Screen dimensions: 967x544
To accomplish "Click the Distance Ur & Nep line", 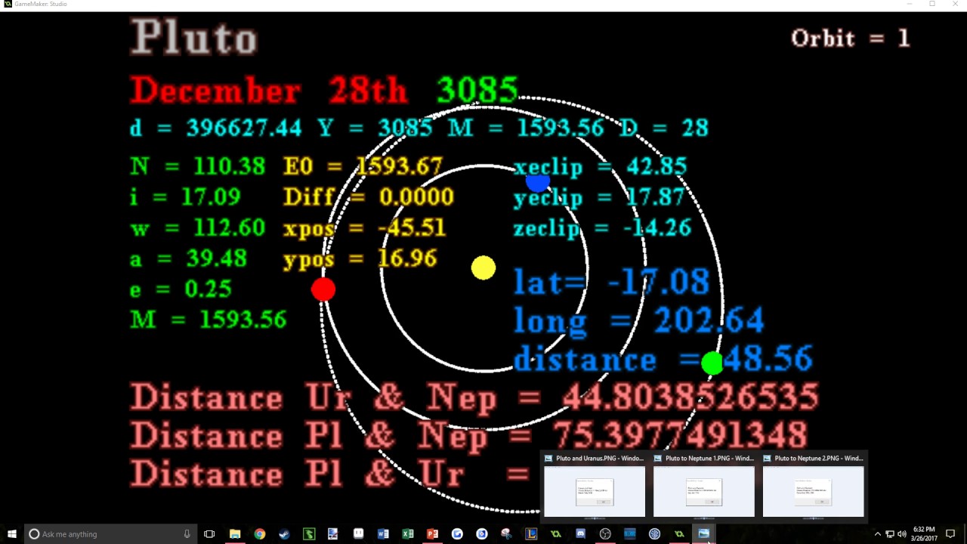I will tap(474, 397).
